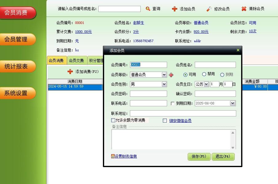Click the 设置财务信息 icon in dialog

113,156
